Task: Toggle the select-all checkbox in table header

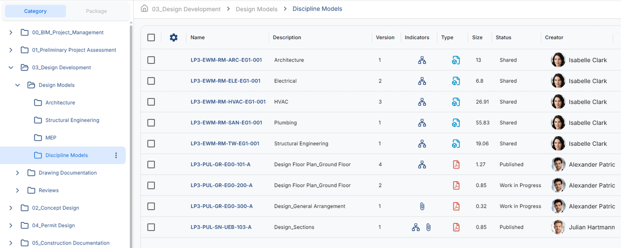Action: pyautogui.click(x=151, y=37)
